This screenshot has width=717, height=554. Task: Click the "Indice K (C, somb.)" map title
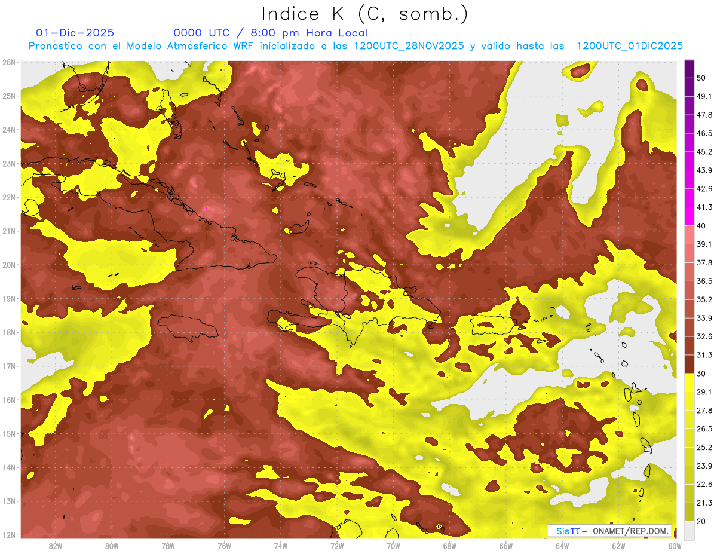point(364,14)
